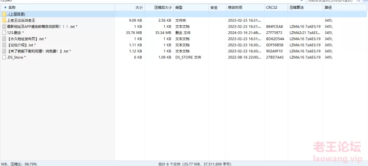Click the 2024-03-16 21:48 modified time
Viewport: 368px width, 166px height.
point(244,33)
